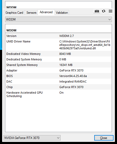
Task: Select the WDDM 2.7 version value
Action: tap(66, 36)
